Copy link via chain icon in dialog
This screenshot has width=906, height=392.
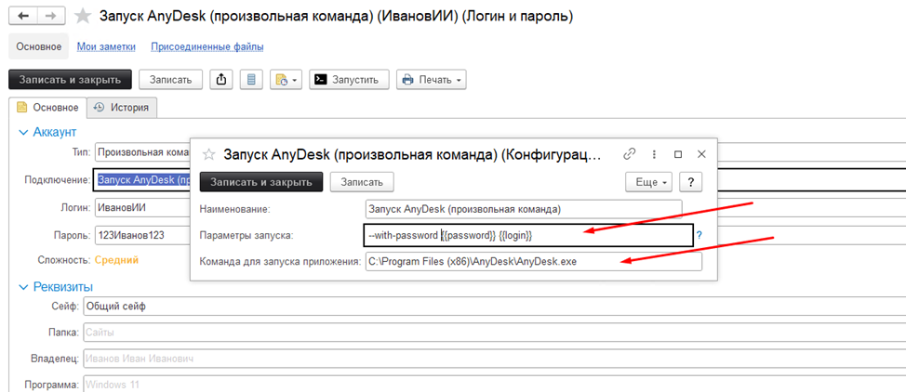click(x=630, y=154)
